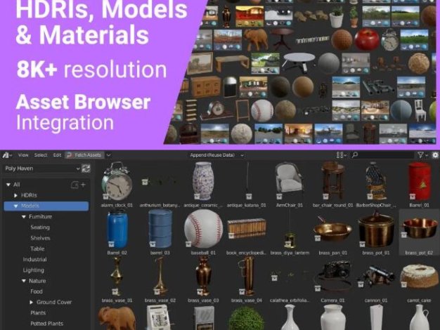
Task: Select the Food catalog
Action: [37, 291]
